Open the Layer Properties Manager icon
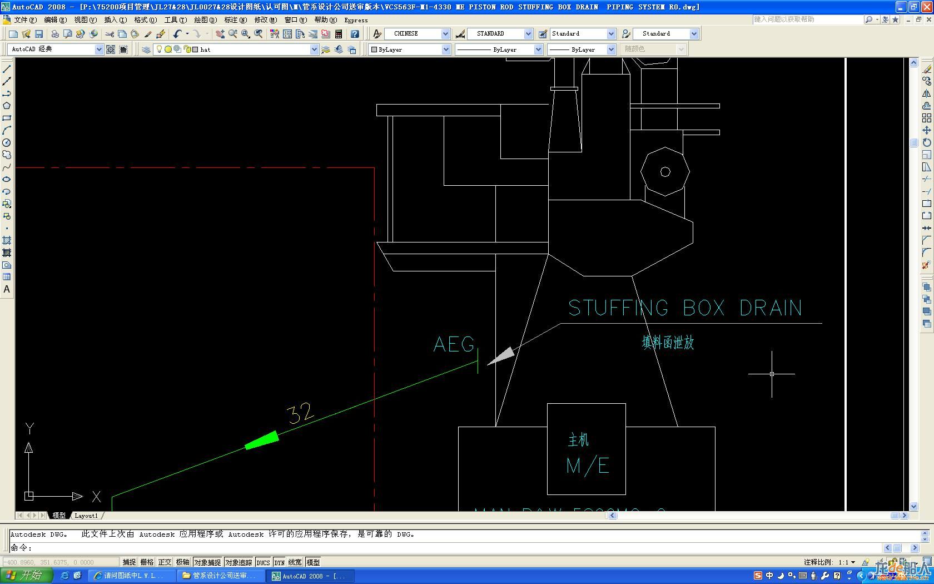The height and width of the screenshot is (584, 934). [146, 50]
